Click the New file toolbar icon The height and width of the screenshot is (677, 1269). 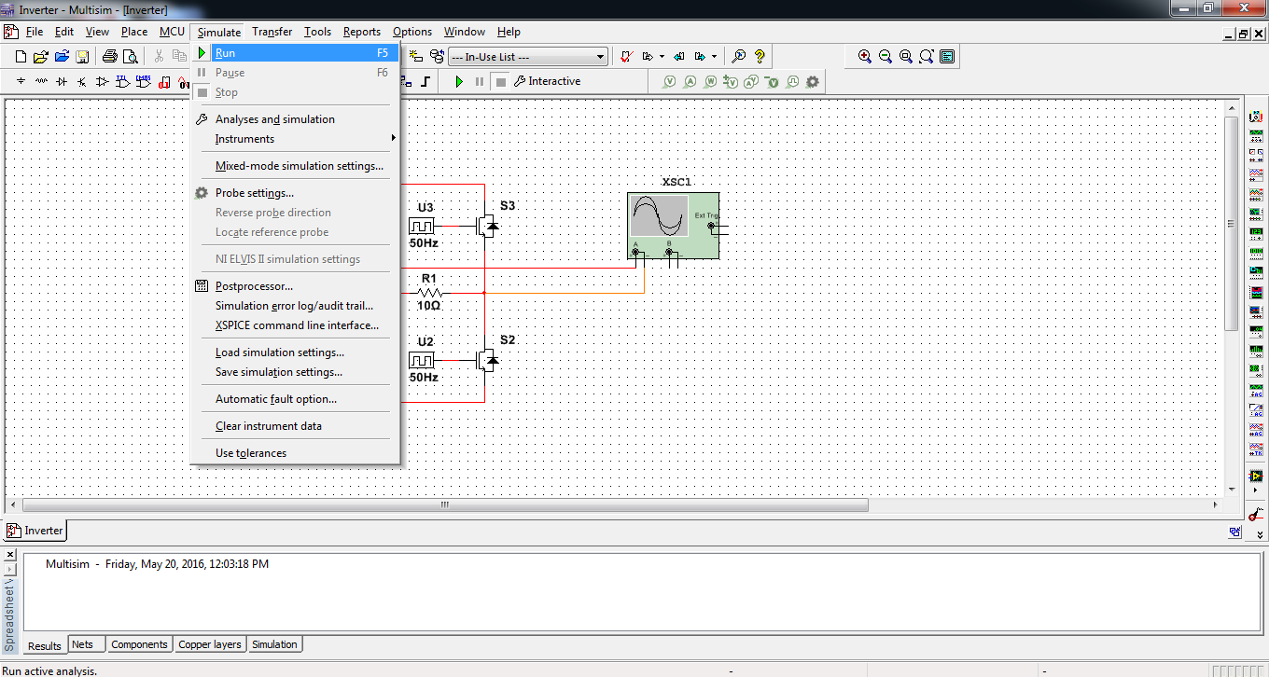tap(21, 57)
